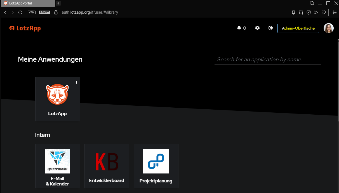Select the LotzAppPortal browser tab
Viewport: 339px width, 193px height.
(x=27, y=3)
